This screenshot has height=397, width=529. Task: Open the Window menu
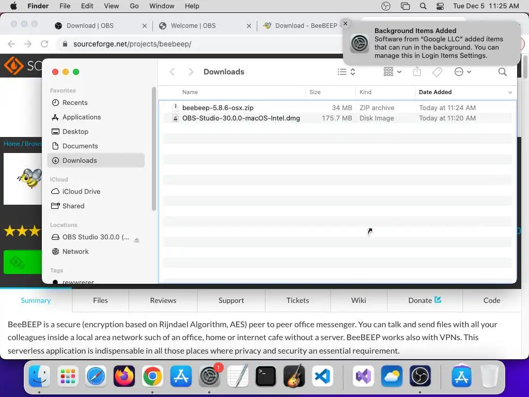162,6
